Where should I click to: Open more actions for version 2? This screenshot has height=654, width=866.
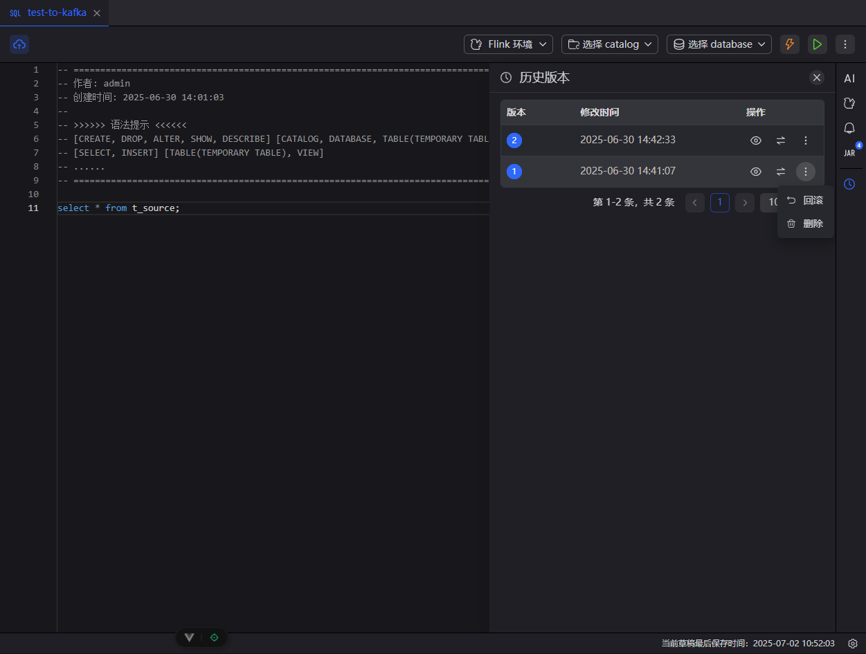(x=806, y=140)
